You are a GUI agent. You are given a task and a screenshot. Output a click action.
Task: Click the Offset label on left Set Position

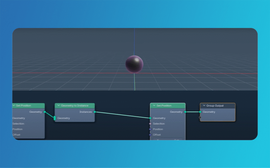17,135
